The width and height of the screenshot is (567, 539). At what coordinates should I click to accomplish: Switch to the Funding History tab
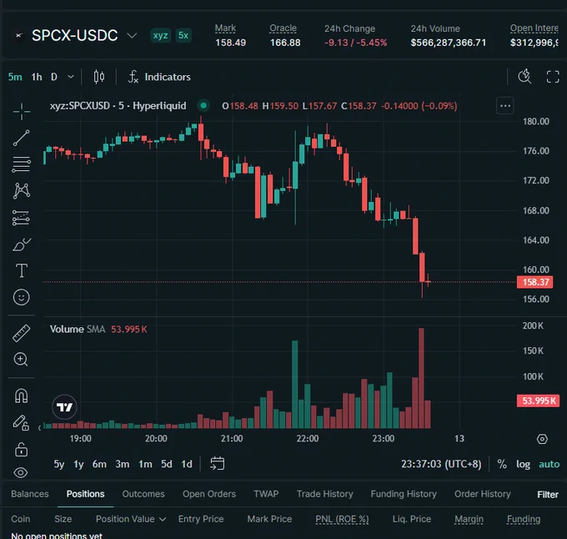click(404, 494)
